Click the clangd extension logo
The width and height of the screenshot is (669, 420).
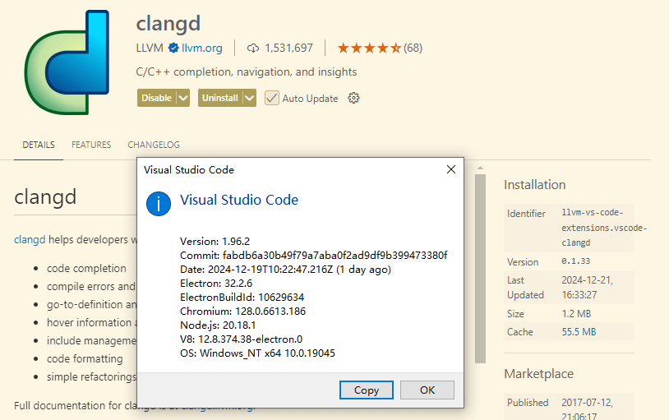coord(67,62)
